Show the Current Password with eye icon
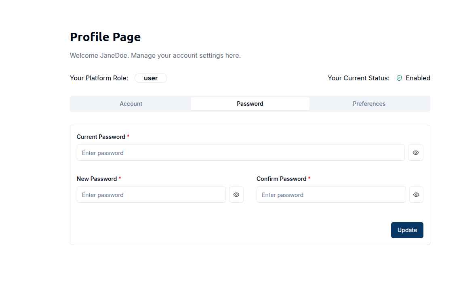The image size is (461, 281). pyautogui.click(x=415, y=153)
